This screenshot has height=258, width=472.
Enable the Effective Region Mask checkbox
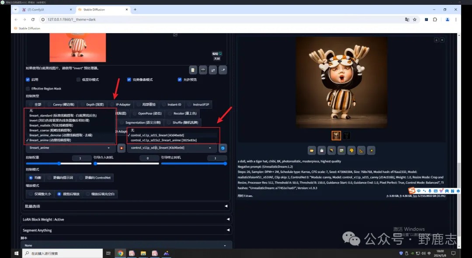tap(28, 89)
